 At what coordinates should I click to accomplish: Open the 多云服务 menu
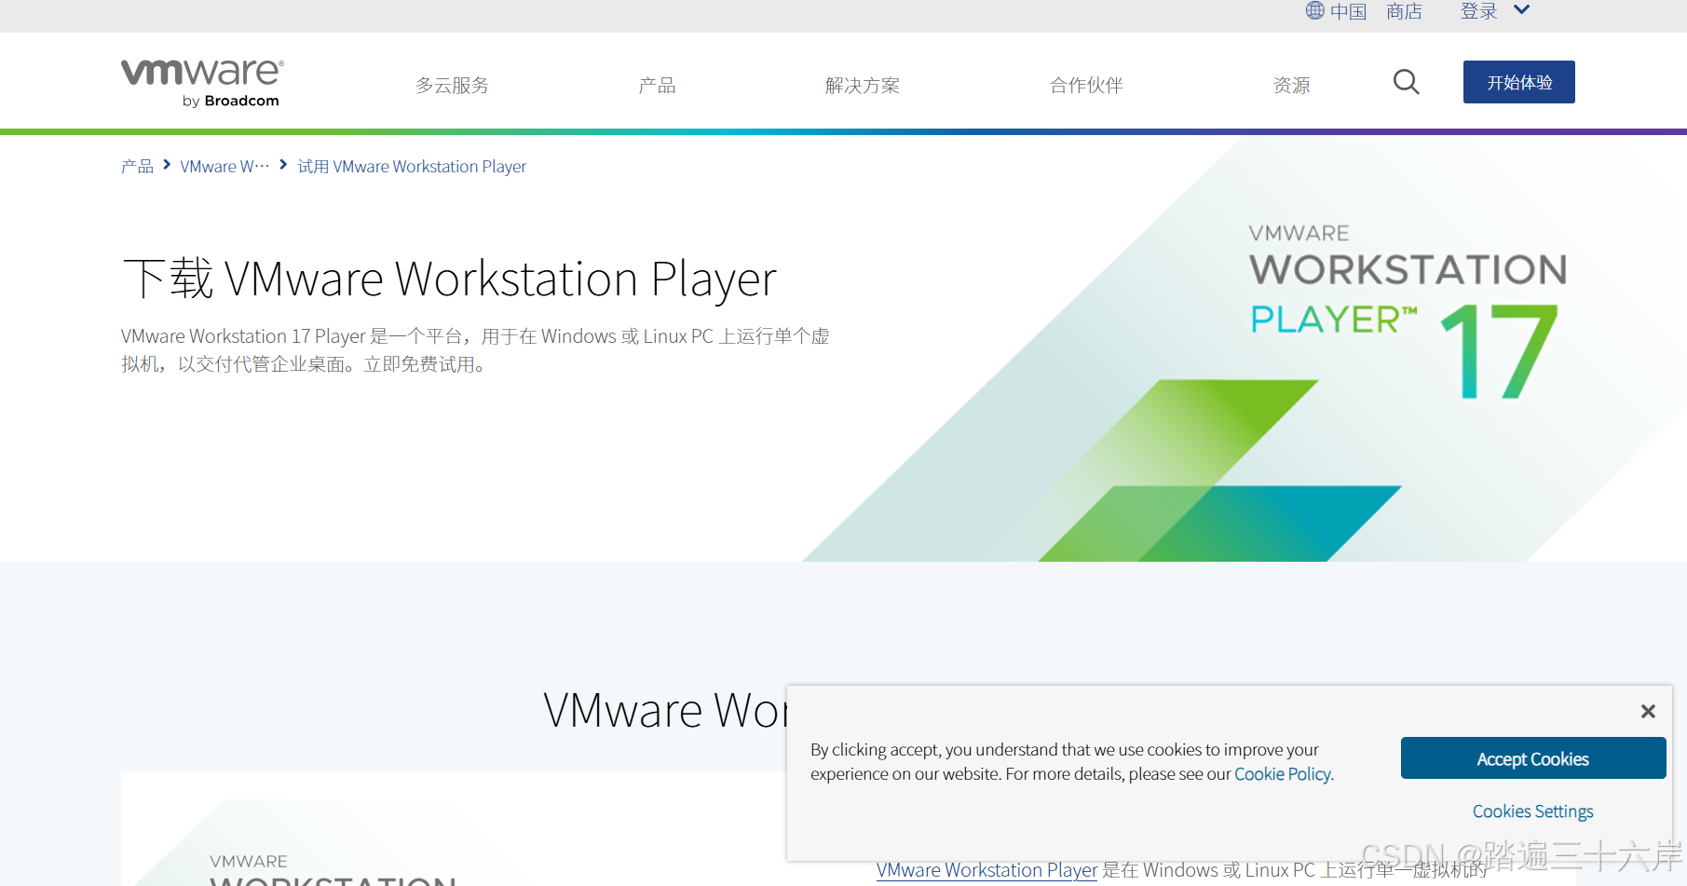[x=452, y=86]
